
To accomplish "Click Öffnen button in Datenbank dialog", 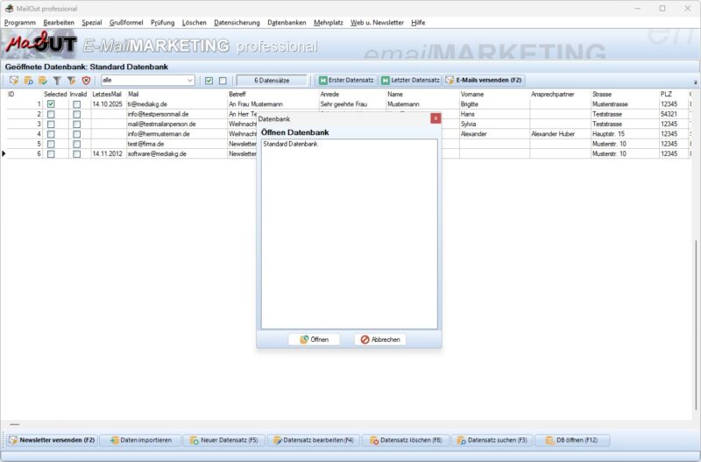I will coord(314,339).
